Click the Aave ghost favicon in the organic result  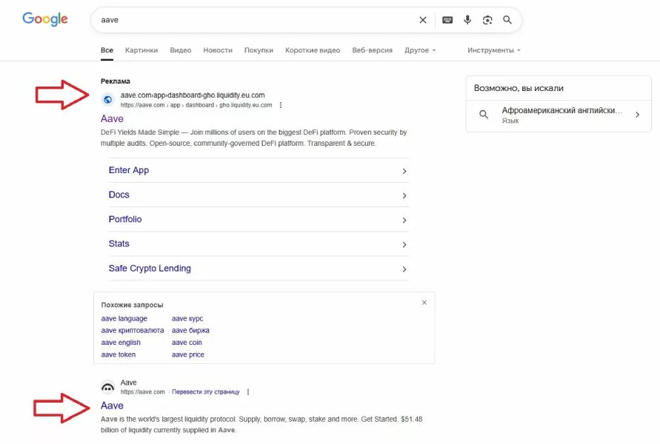(x=107, y=387)
